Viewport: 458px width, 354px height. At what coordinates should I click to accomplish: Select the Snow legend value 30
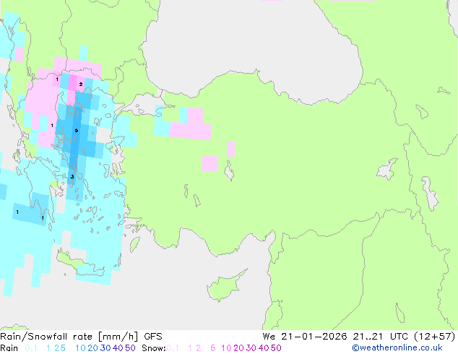click(251, 348)
